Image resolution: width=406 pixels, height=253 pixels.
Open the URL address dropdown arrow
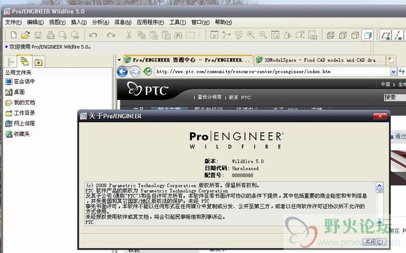click(x=393, y=72)
